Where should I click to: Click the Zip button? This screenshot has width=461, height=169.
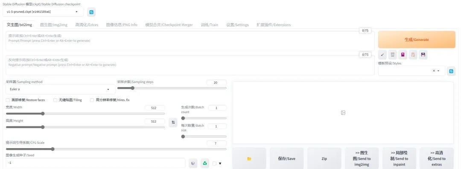tap(324, 158)
